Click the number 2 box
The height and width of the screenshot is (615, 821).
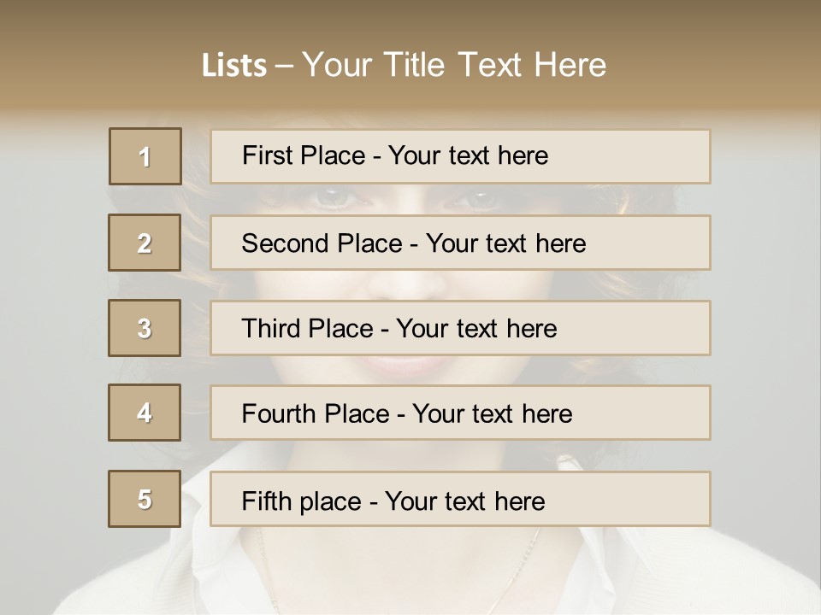(145, 243)
